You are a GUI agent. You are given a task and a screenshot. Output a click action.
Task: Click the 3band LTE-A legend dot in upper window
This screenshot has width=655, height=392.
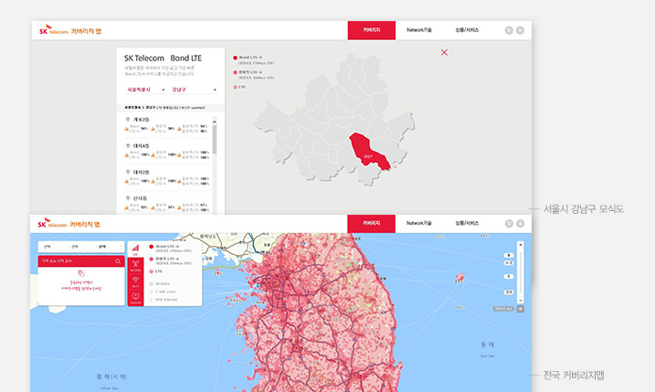pos(235,58)
